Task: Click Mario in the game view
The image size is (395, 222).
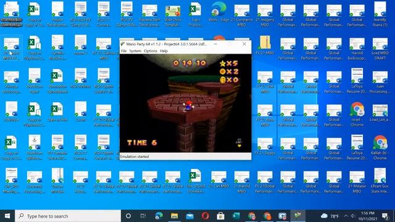Action: 188,105
